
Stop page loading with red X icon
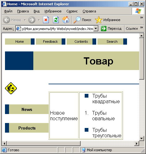click(x=46, y=20)
